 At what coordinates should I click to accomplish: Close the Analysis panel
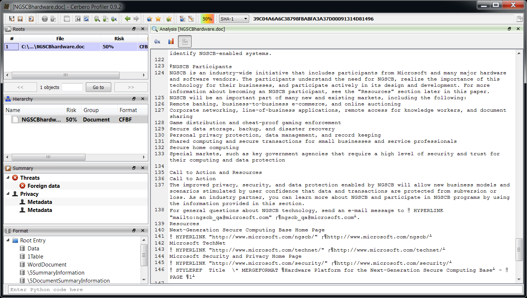coord(518,29)
